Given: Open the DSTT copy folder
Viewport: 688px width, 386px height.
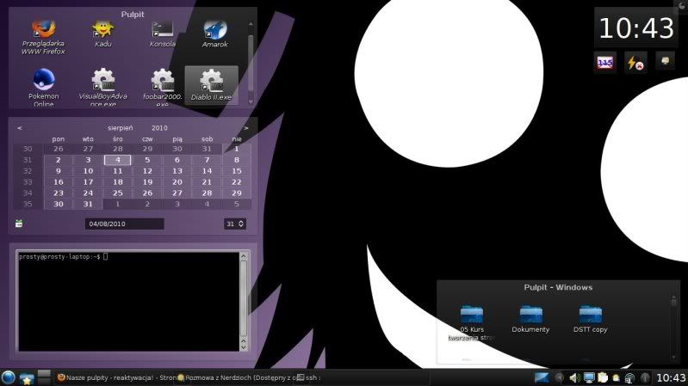Looking at the screenshot, I should point(590,320).
